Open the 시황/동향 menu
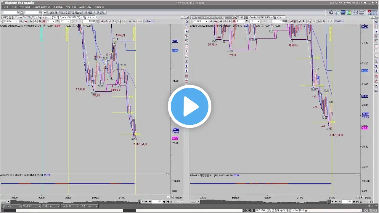379x213 pixels. 71,7
